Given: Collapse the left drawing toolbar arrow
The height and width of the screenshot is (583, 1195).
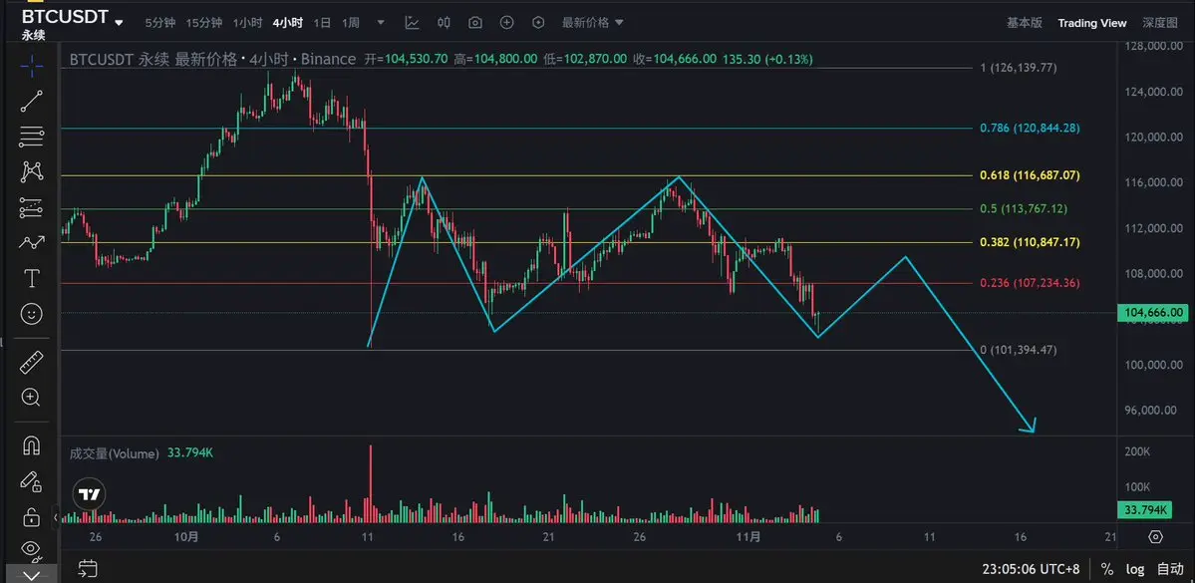Looking at the screenshot, I should pos(56,518).
